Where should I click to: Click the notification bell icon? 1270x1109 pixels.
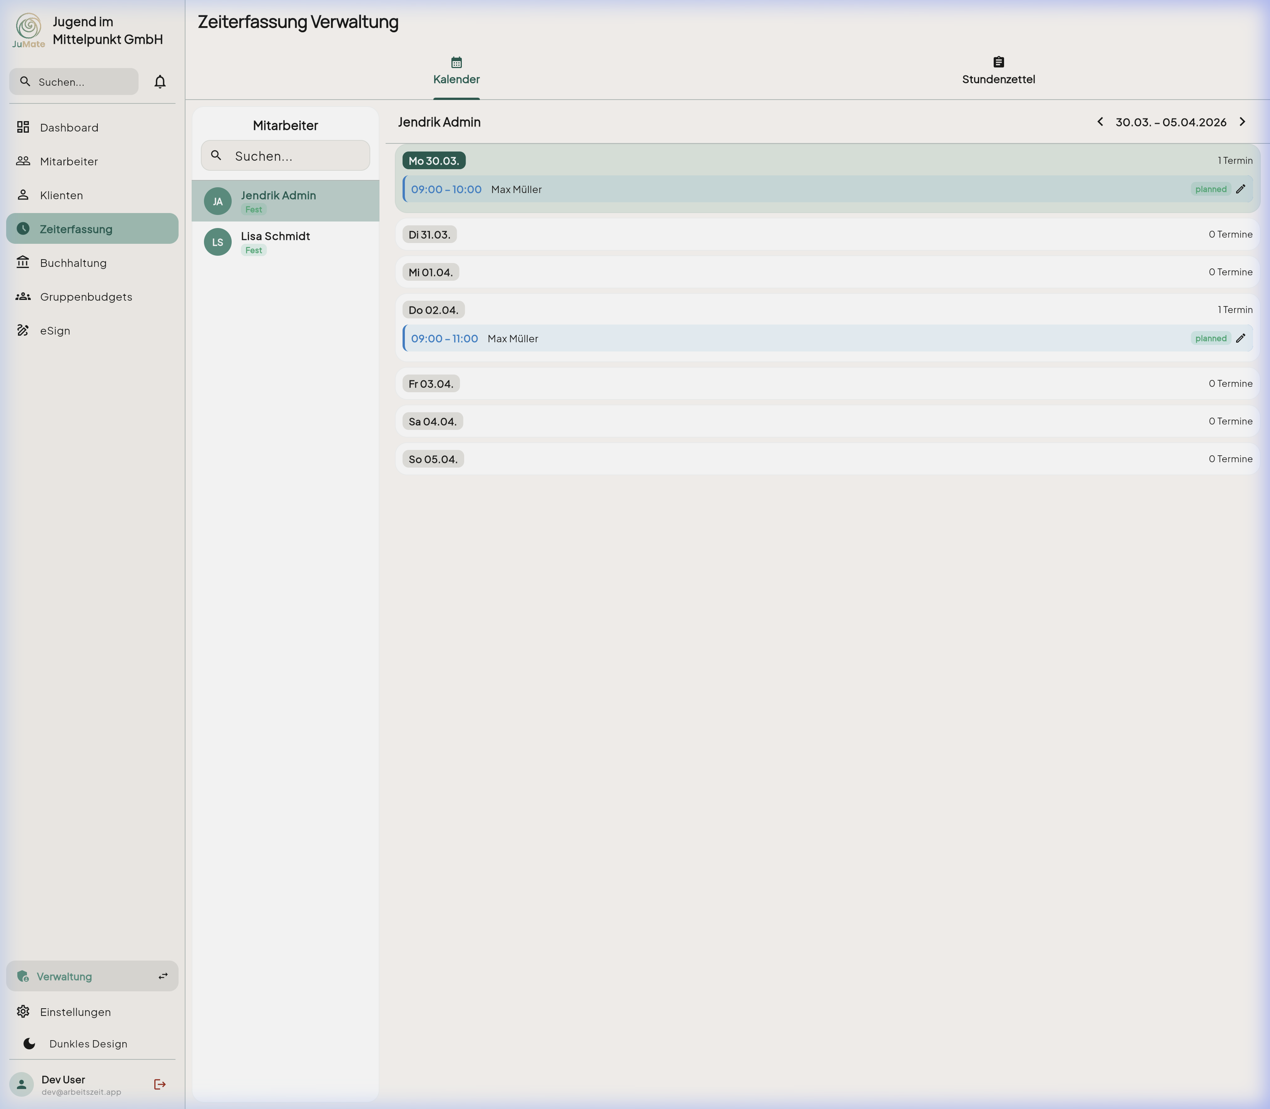[x=160, y=82]
